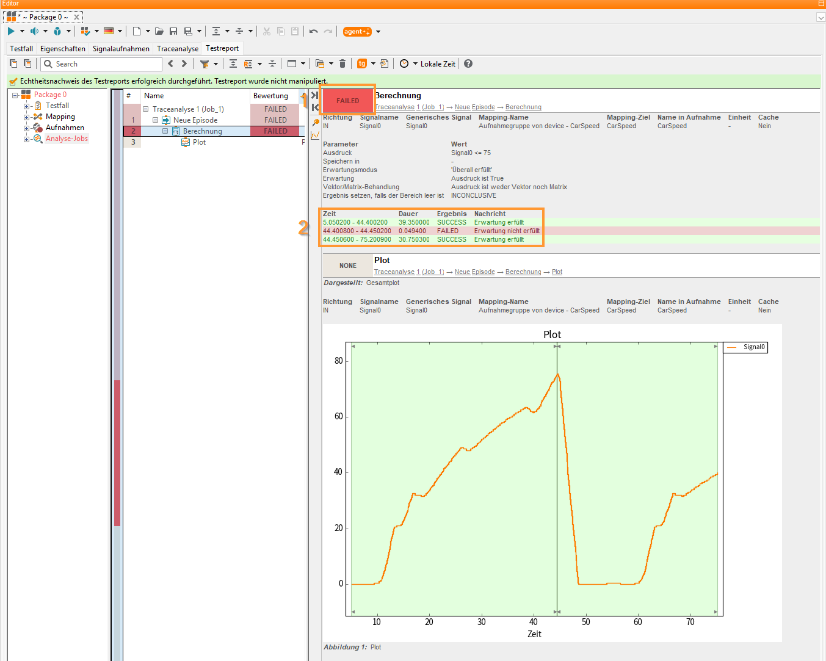This screenshot has height=661, width=826.
Task: Click the filter funnel icon in report toolbar
Action: point(205,63)
